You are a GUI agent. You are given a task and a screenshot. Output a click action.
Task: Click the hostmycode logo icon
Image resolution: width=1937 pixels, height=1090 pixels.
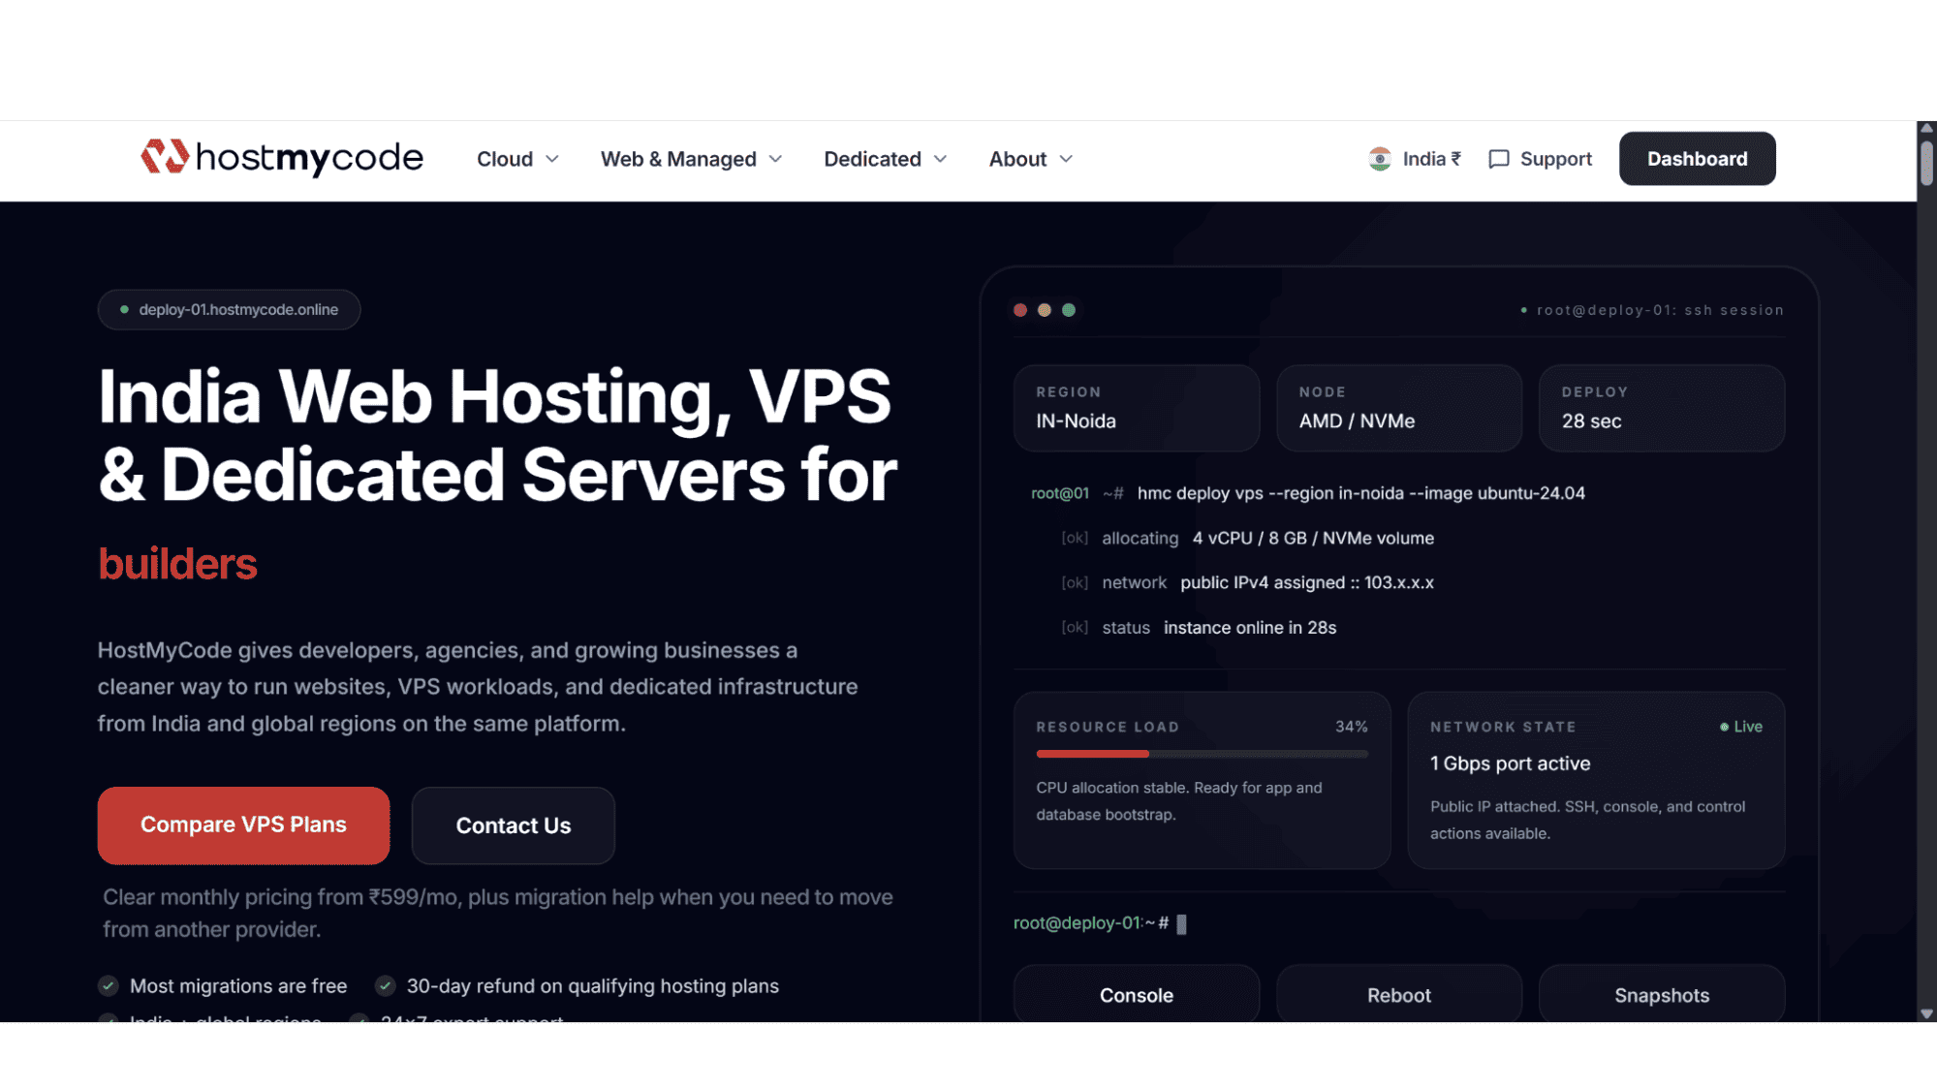click(x=164, y=157)
